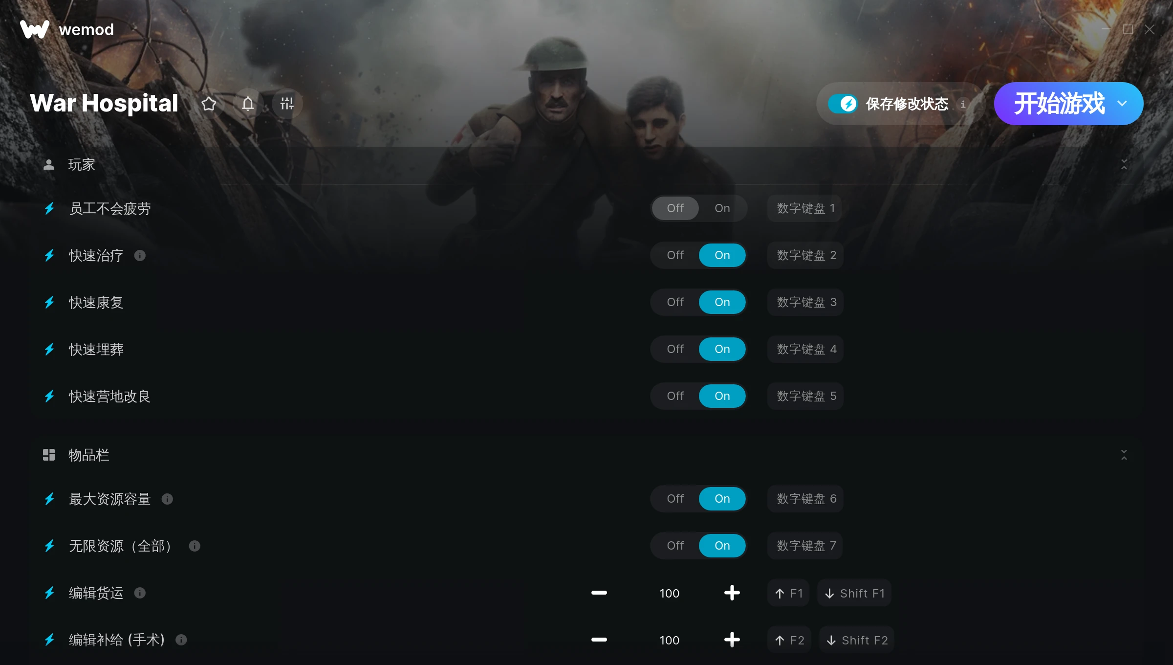
Task: Collapse the 玩家 section
Action: click(x=1124, y=164)
